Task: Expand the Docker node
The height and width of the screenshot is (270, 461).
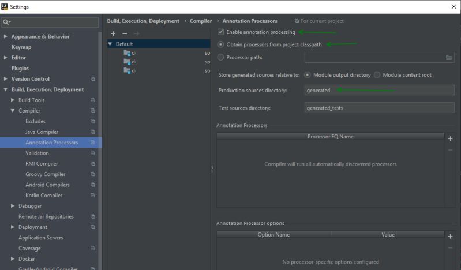Action: [x=12, y=259]
